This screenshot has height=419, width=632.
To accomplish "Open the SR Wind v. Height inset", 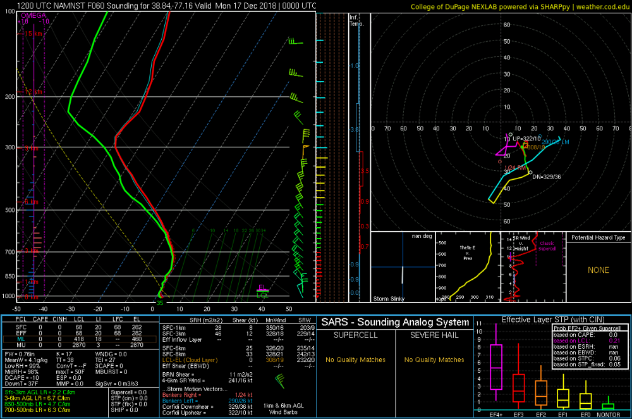I will click(533, 267).
